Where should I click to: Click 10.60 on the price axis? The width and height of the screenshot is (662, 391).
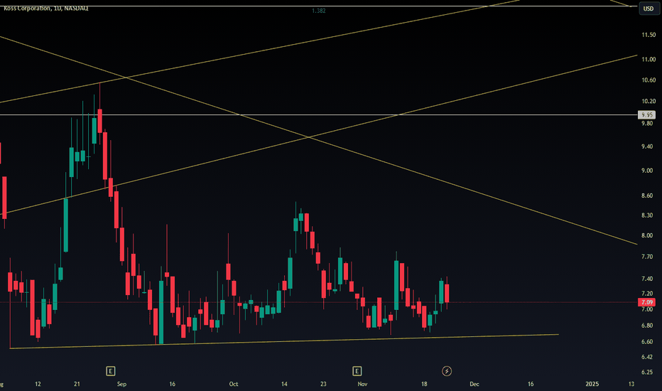649,80
